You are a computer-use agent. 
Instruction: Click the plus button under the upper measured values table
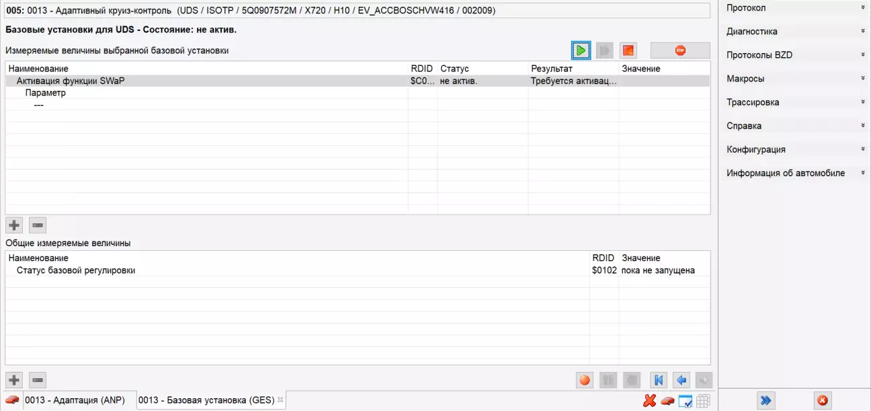14,225
